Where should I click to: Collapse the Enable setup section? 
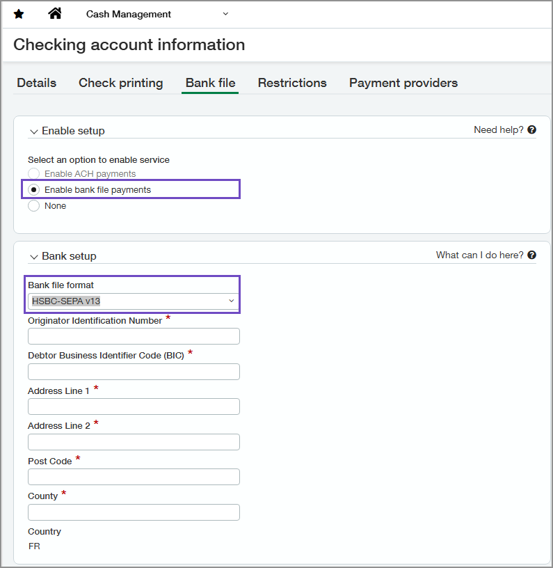coord(33,131)
